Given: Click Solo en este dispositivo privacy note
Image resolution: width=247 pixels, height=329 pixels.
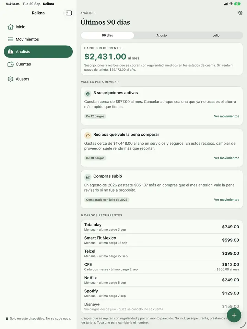Looking at the screenshot, I should pos(40,318).
